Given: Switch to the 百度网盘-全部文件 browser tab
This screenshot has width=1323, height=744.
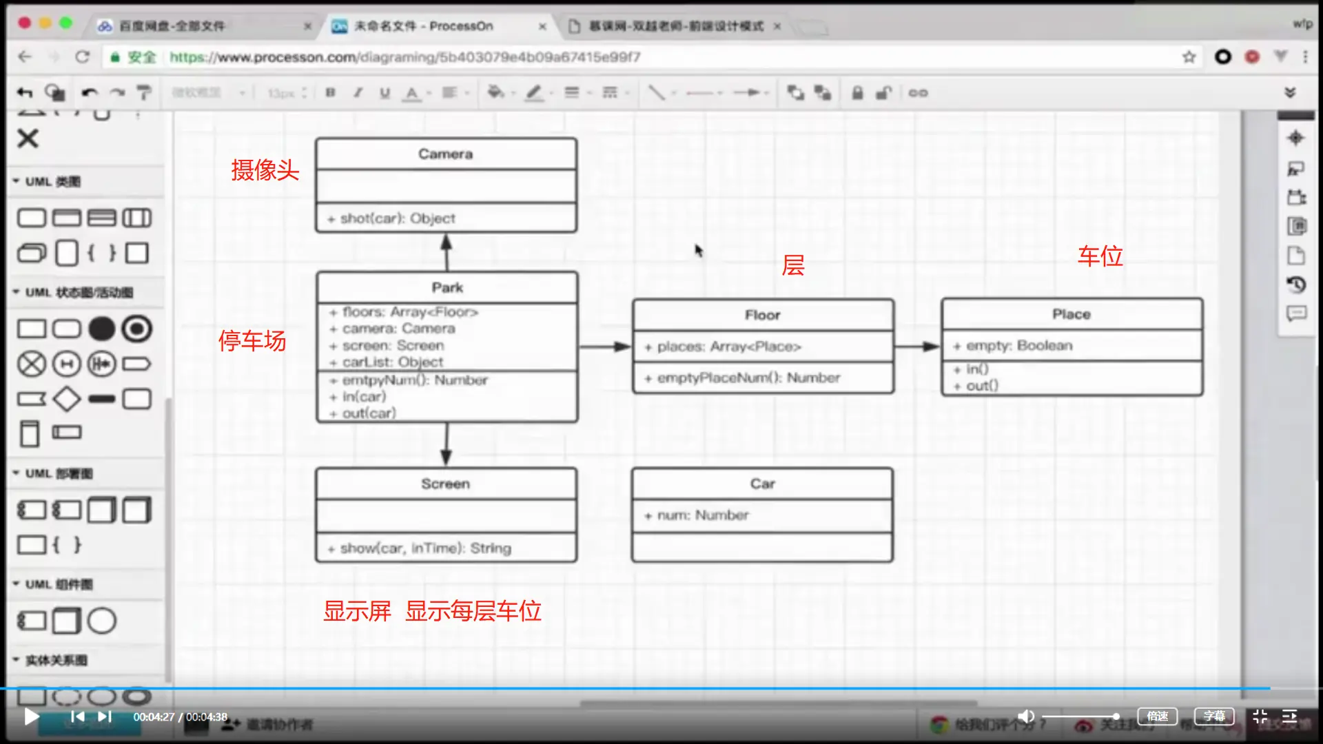Looking at the screenshot, I should click(x=172, y=26).
